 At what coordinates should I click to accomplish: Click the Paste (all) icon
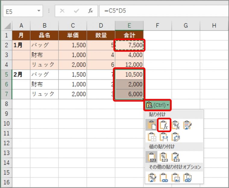152,125
